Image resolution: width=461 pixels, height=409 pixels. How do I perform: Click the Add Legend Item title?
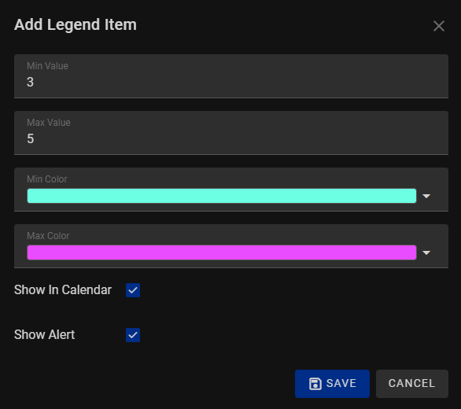click(76, 24)
